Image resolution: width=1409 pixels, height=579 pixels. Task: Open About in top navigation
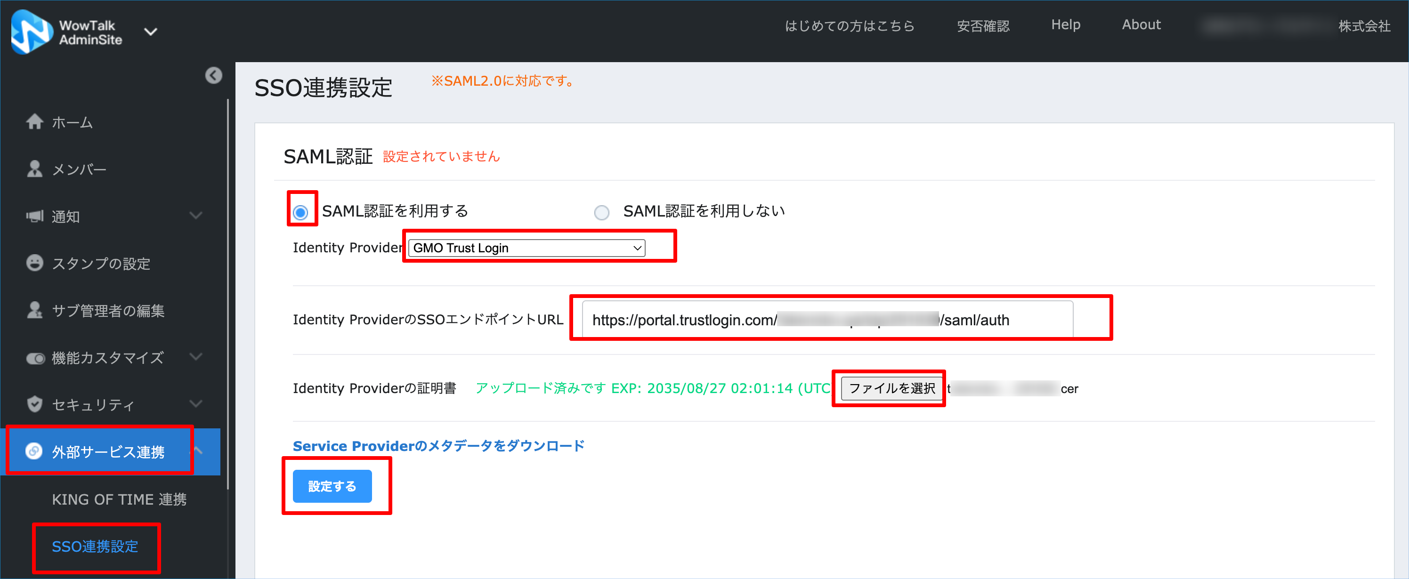(1141, 24)
